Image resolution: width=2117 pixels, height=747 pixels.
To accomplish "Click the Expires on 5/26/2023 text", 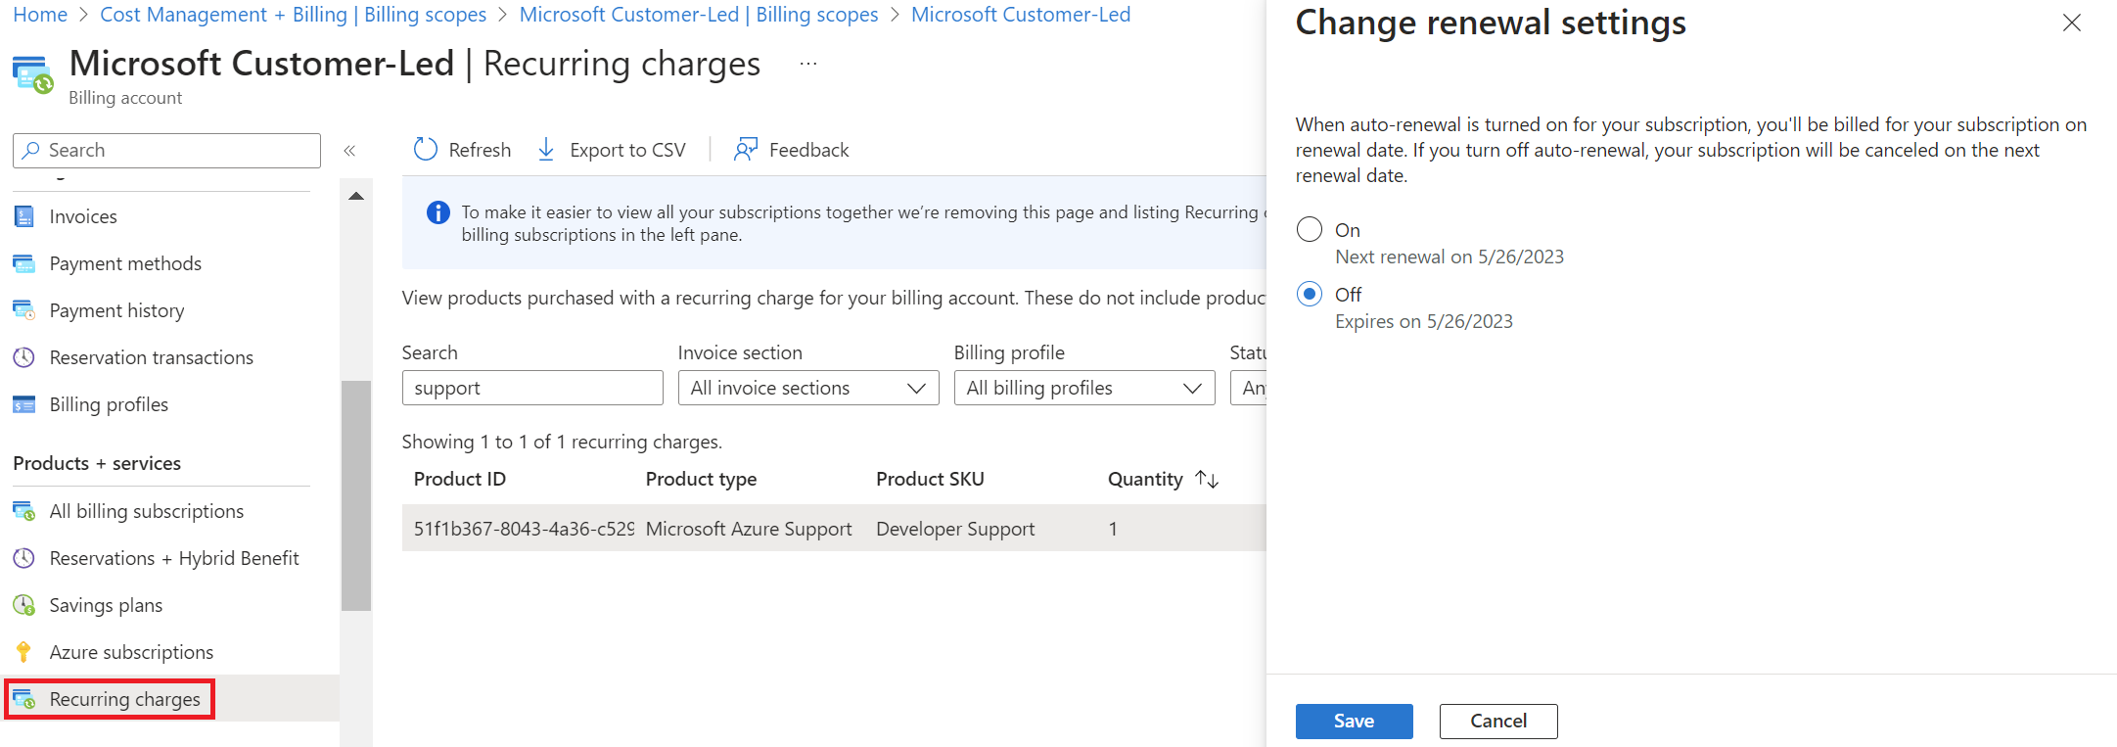I will [1424, 321].
